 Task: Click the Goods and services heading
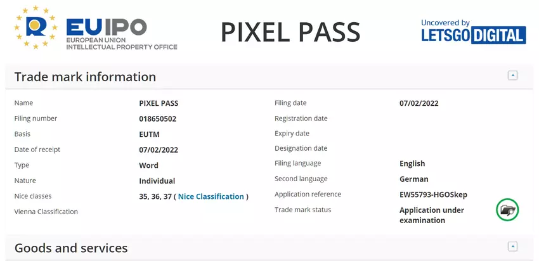[71, 248]
